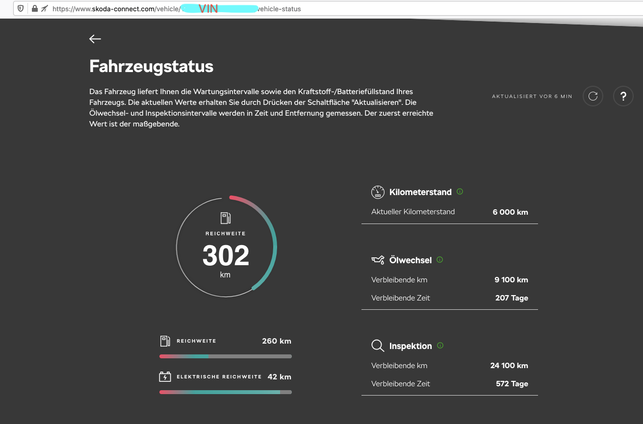Click the Kilometerstand section title
643x424 pixels.
[x=420, y=192]
